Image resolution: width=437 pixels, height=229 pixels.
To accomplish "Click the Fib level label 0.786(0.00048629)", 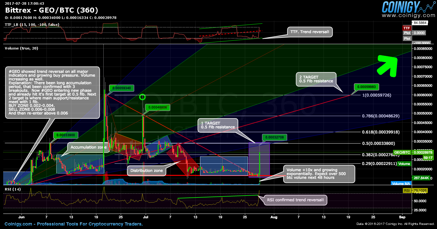I will coord(381,116).
